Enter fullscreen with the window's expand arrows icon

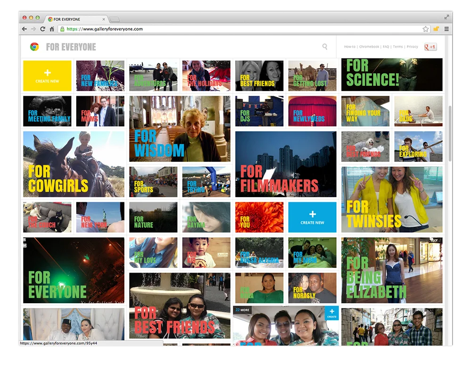coord(447,17)
